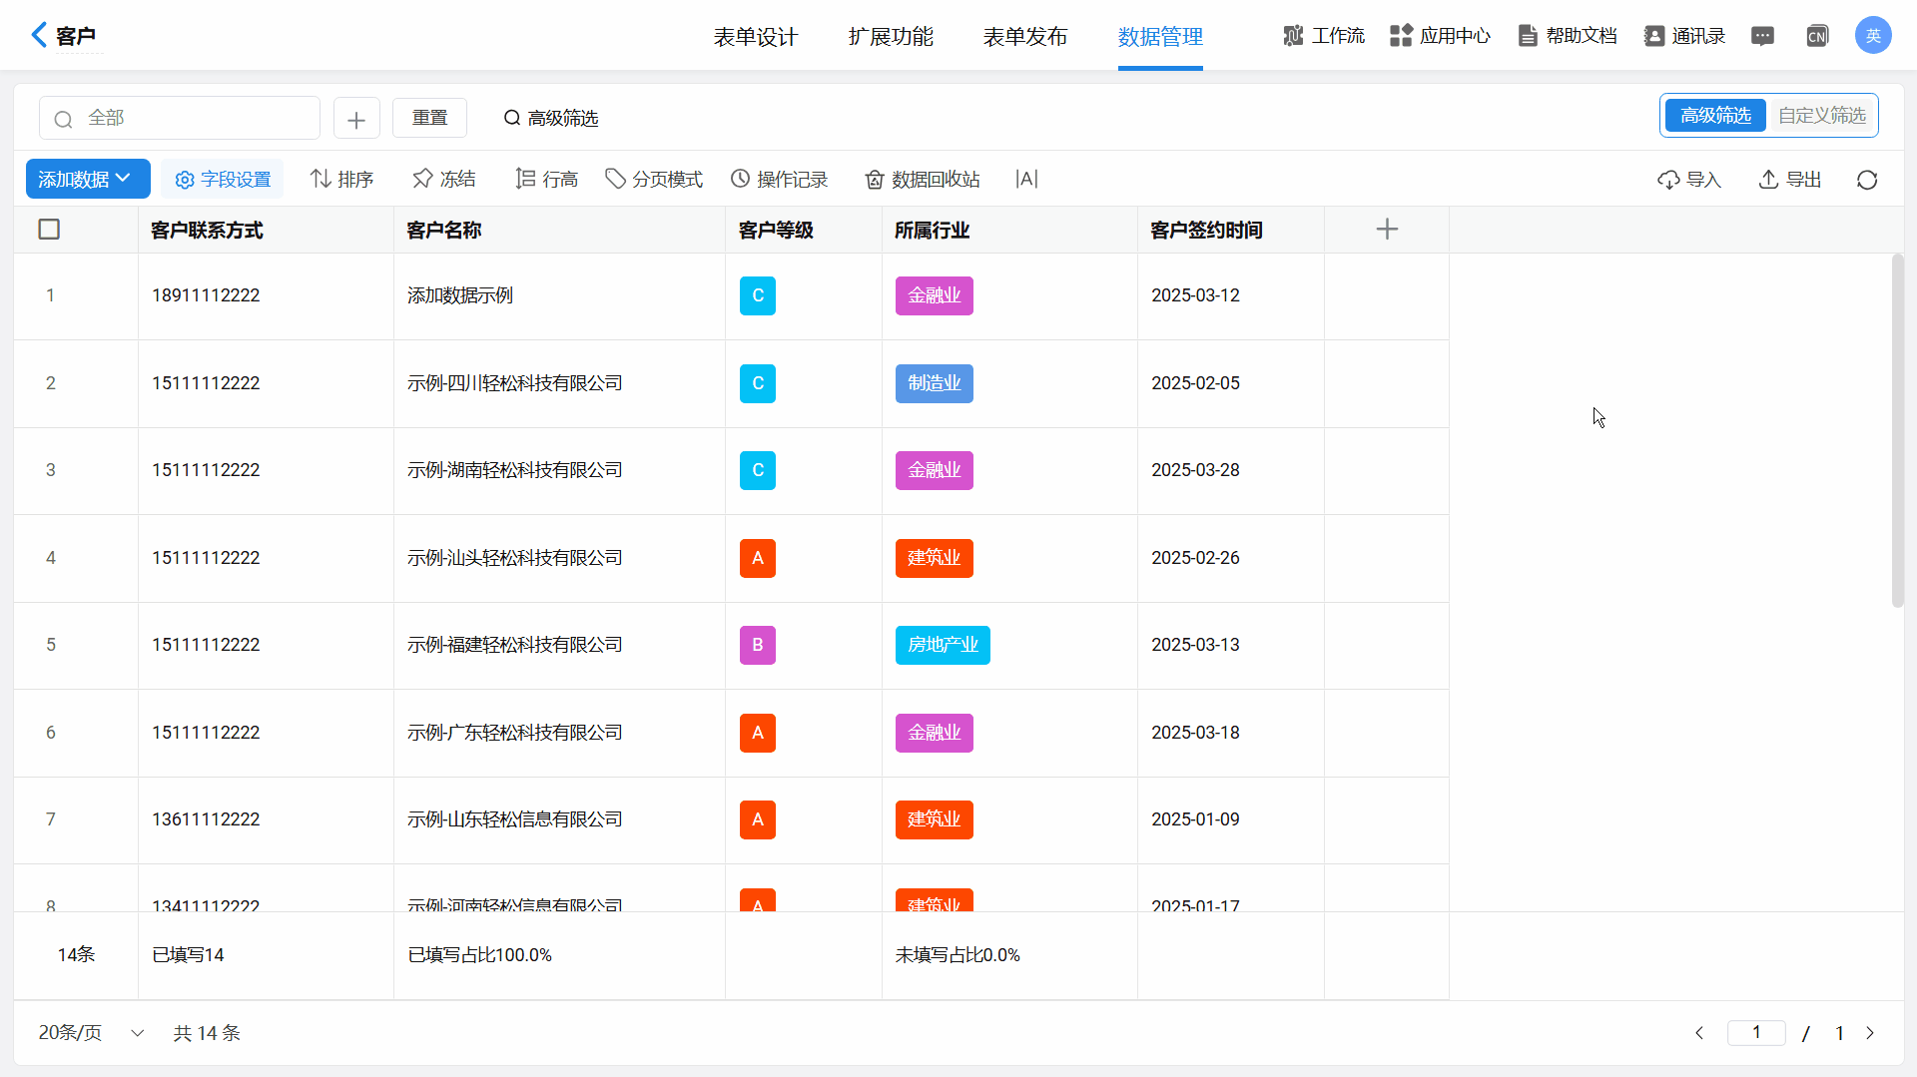Switch to 自定义筛选 filter mode
Image resolution: width=1917 pixels, height=1077 pixels.
click(x=1821, y=116)
